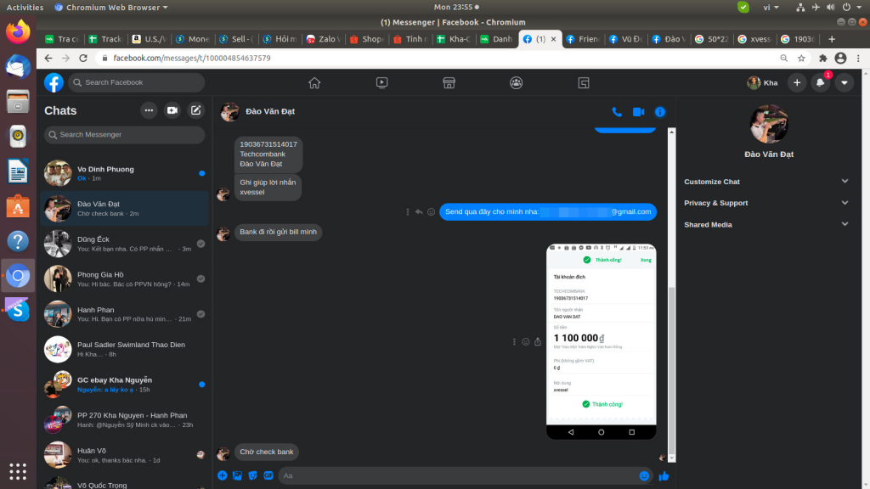Open vi input language dropdown
Image resolution: width=870 pixels, height=489 pixels.
click(x=771, y=7)
